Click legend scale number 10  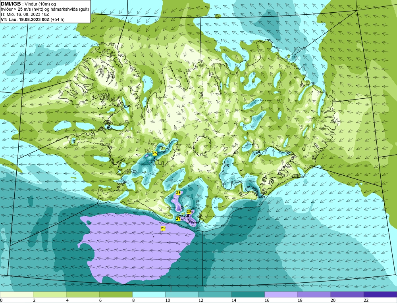click(x=168, y=301)
